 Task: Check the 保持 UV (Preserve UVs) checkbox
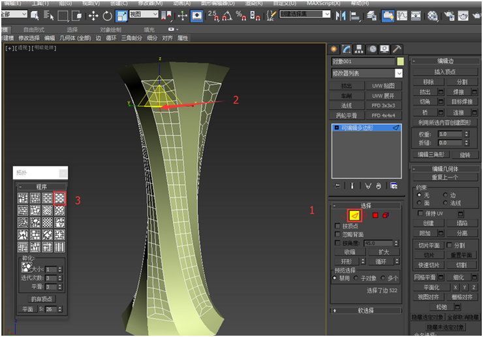point(420,214)
